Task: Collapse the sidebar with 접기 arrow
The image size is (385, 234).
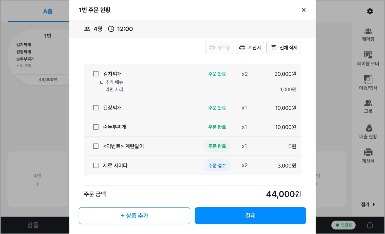Action: pos(368,205)
